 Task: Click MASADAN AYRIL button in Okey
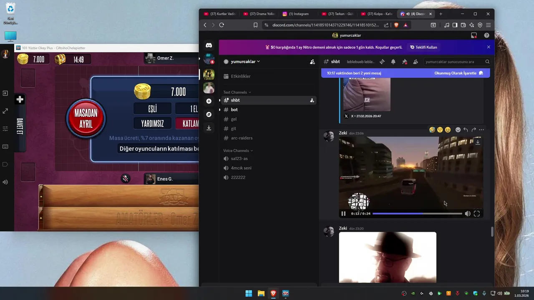tap(86, 118)
